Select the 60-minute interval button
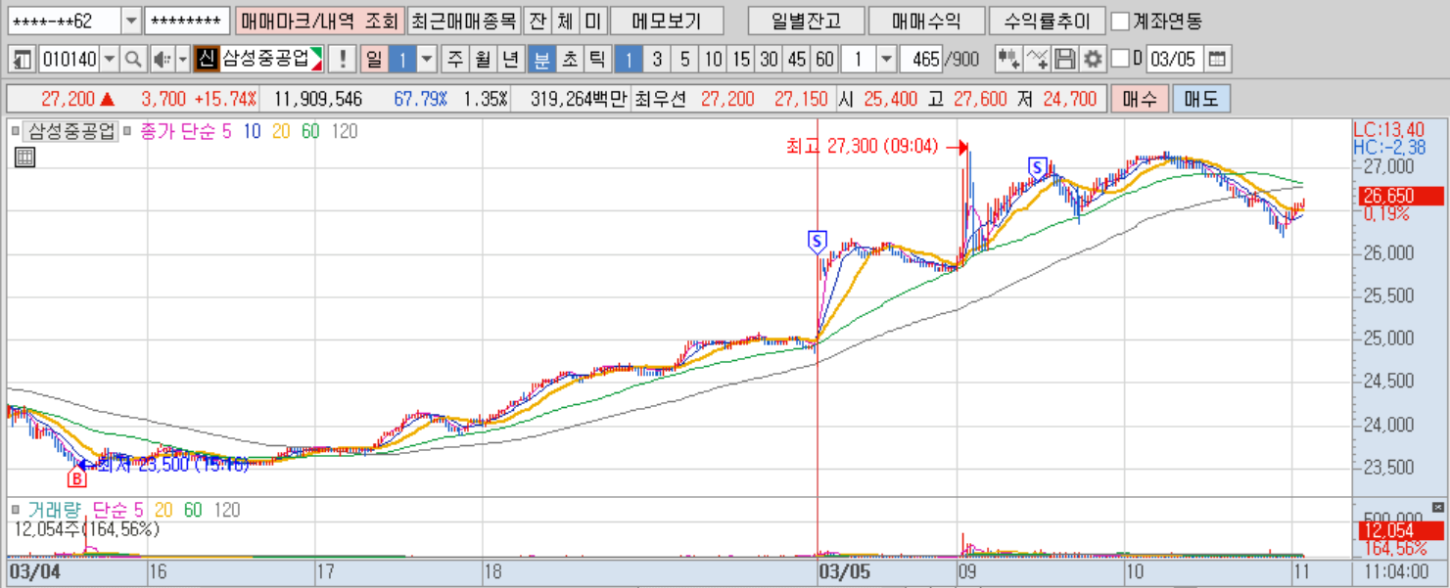Image resolution: width=1450 pixels, height=588 pixels. click(x=825, y=59)
